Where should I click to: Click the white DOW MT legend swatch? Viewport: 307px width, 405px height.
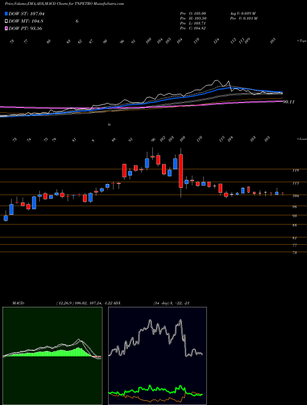pyautogui.click(x=6, y=21)
